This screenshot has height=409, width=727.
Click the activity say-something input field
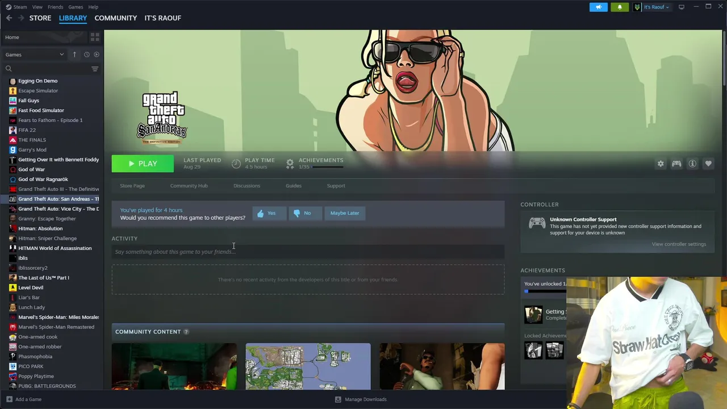click(308, 252)
